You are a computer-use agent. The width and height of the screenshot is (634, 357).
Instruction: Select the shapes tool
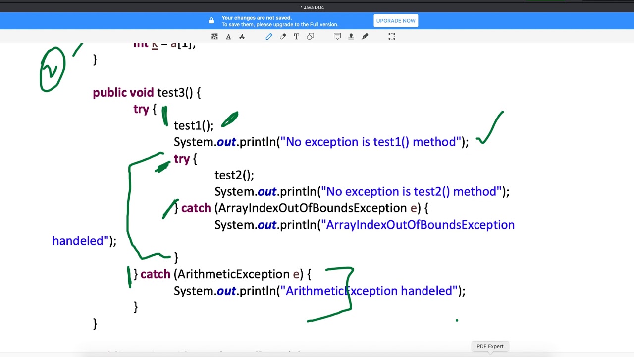(x=311, y=36)
